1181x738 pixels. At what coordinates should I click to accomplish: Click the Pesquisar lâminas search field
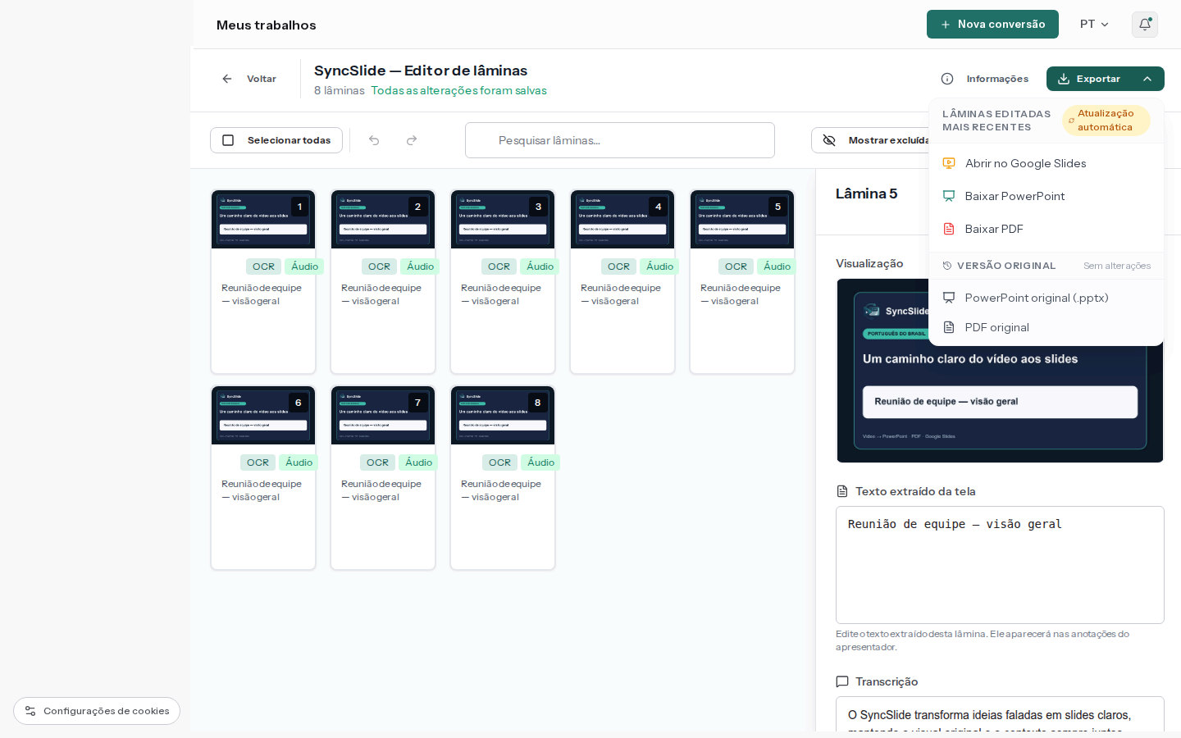point(620,140)
